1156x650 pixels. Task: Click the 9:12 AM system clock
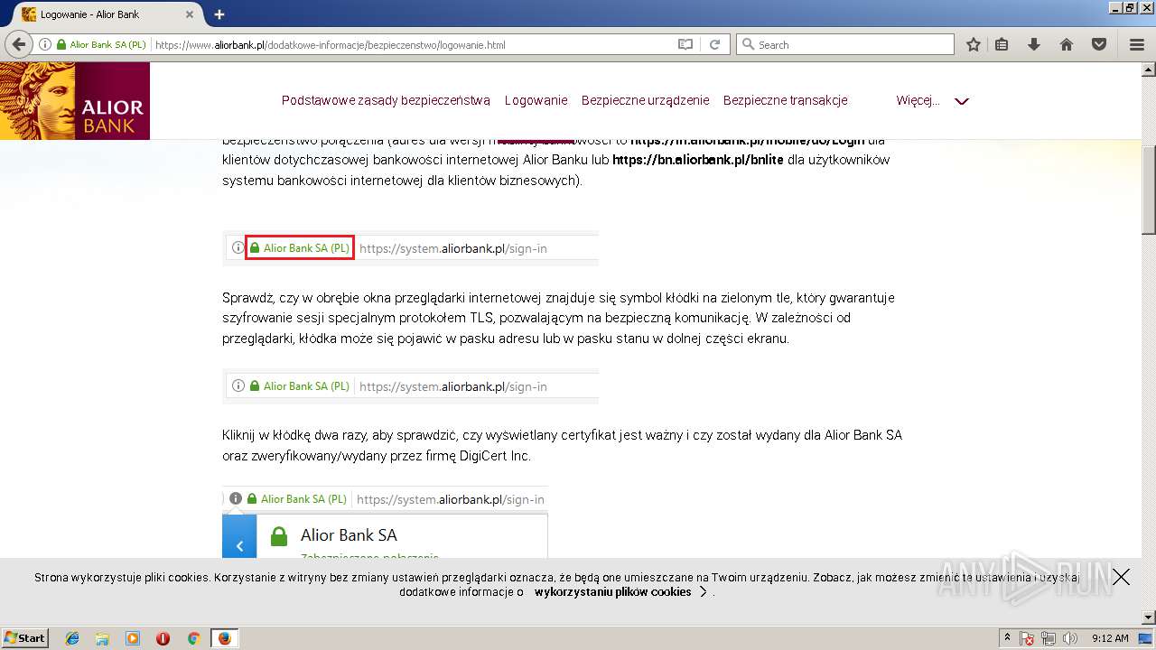point(1110,638)
